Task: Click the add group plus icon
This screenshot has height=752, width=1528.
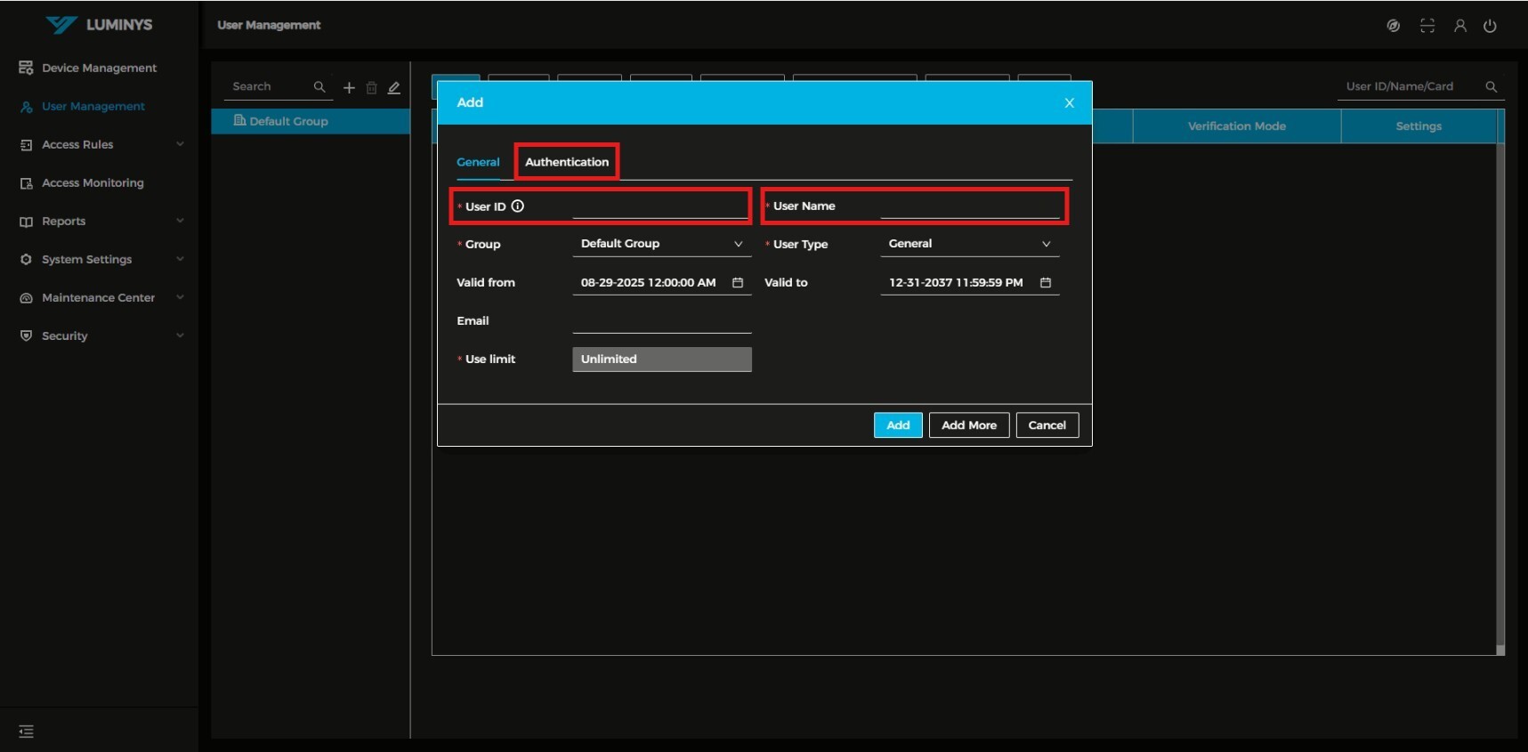Action: pyautogui.click(x=349, y=87)
